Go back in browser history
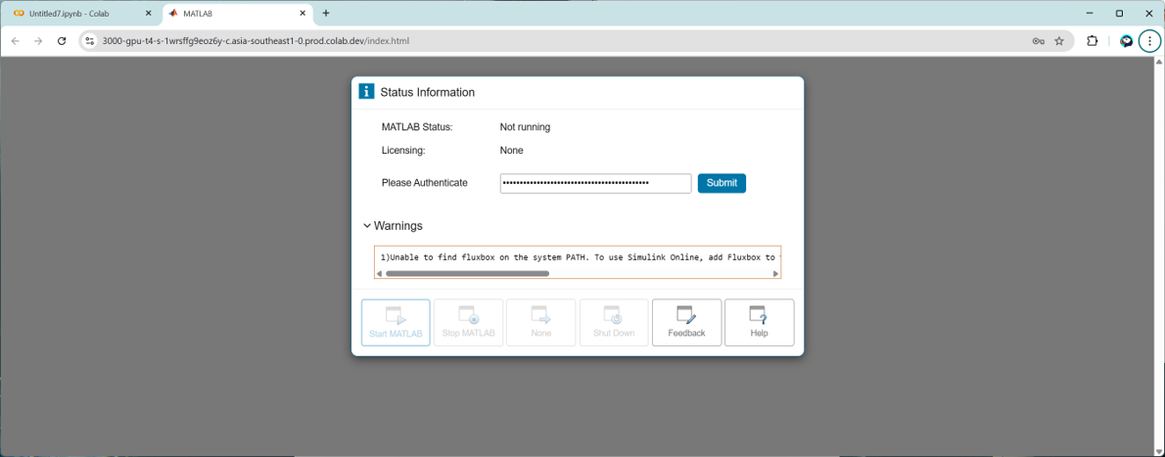This screenshot has width=1165, height=457. [15, 41]
